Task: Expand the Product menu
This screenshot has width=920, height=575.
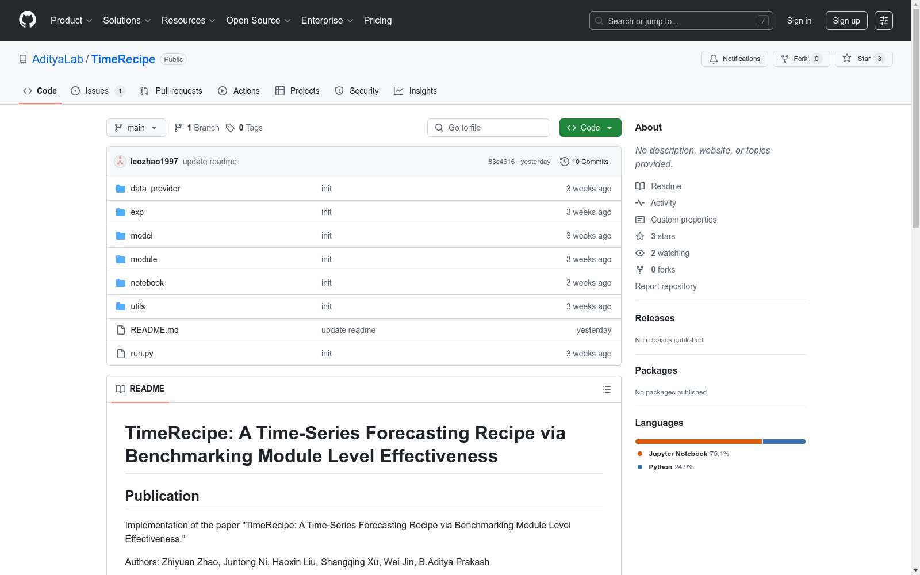Action: click(x=71, y=21)
